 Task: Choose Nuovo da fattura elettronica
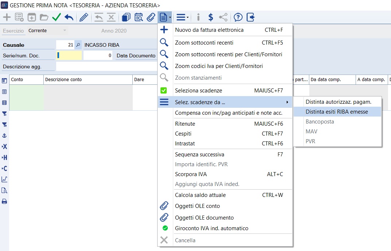coord(209,30)
